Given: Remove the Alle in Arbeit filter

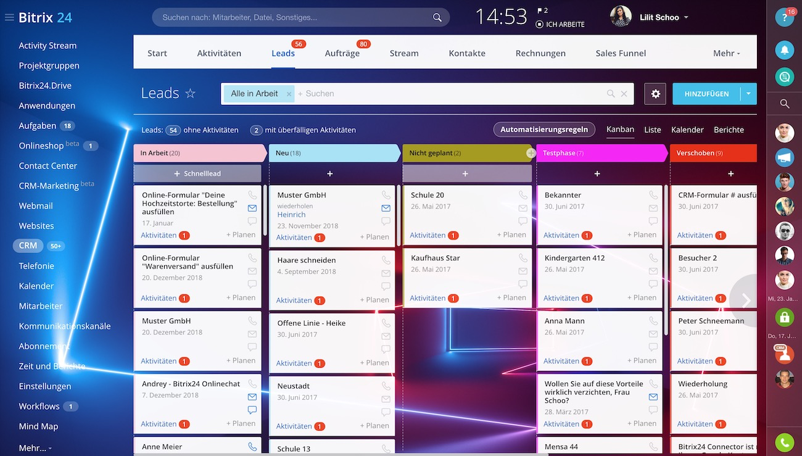Looking at the screenshot, I should (x=289, y=94).
